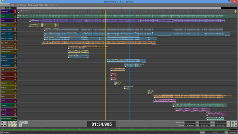
Task: Mute the Bicie track
Action: coord(15,20)
